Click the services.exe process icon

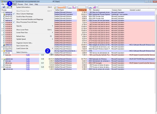pyautogui.click(x=4, y=47)
